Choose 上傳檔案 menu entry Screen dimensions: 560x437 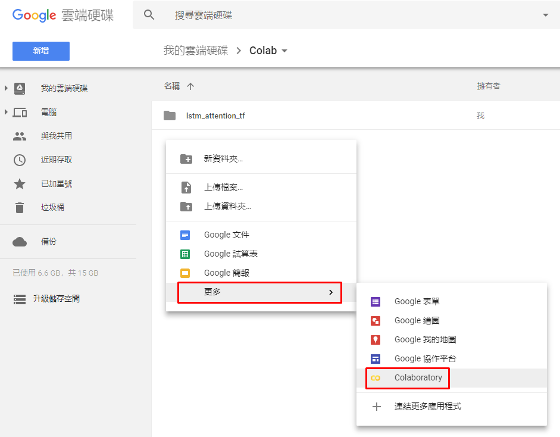coord(223,188)
